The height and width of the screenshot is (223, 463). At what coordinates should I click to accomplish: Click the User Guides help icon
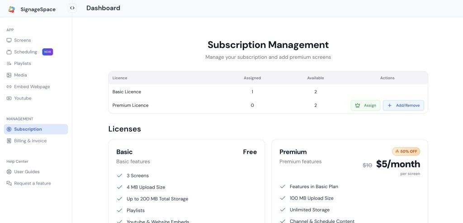9,172
